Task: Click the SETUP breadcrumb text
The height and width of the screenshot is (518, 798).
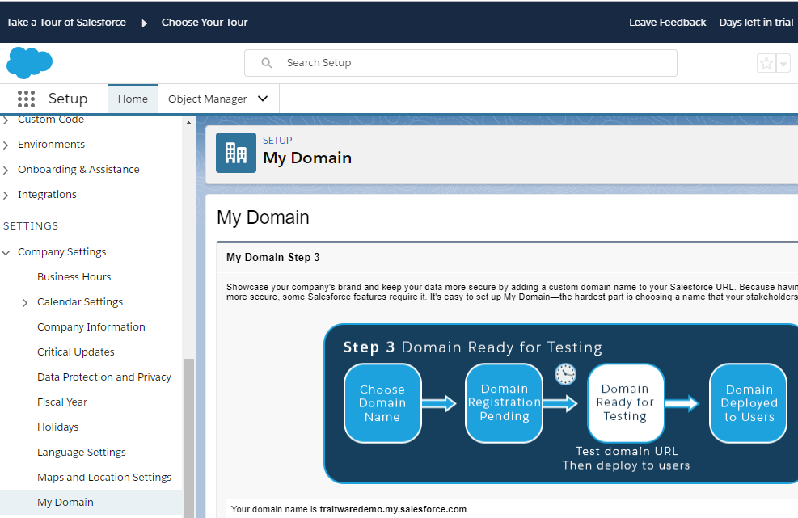Action: point(277,141)
